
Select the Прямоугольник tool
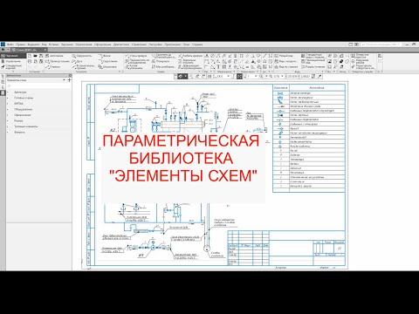[58, 61]
